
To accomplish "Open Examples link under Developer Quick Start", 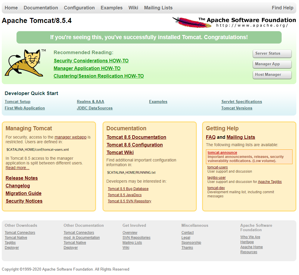I will tap(158, 102).
